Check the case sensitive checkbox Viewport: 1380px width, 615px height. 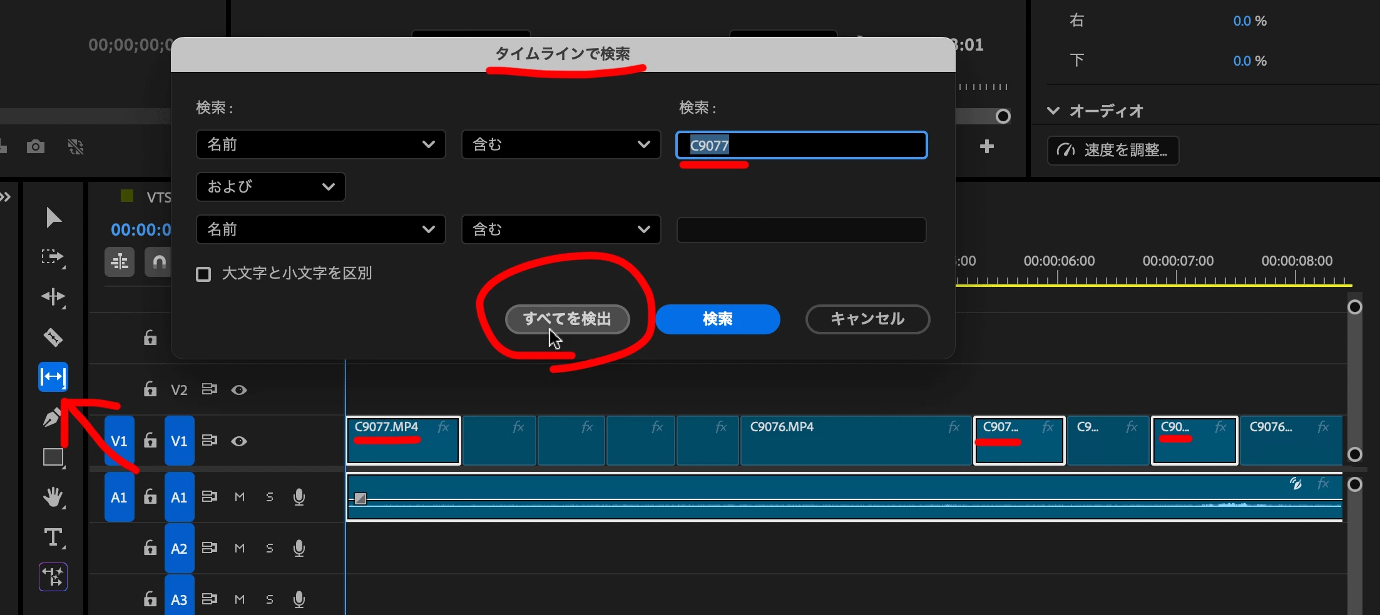(x=203, y=274)
